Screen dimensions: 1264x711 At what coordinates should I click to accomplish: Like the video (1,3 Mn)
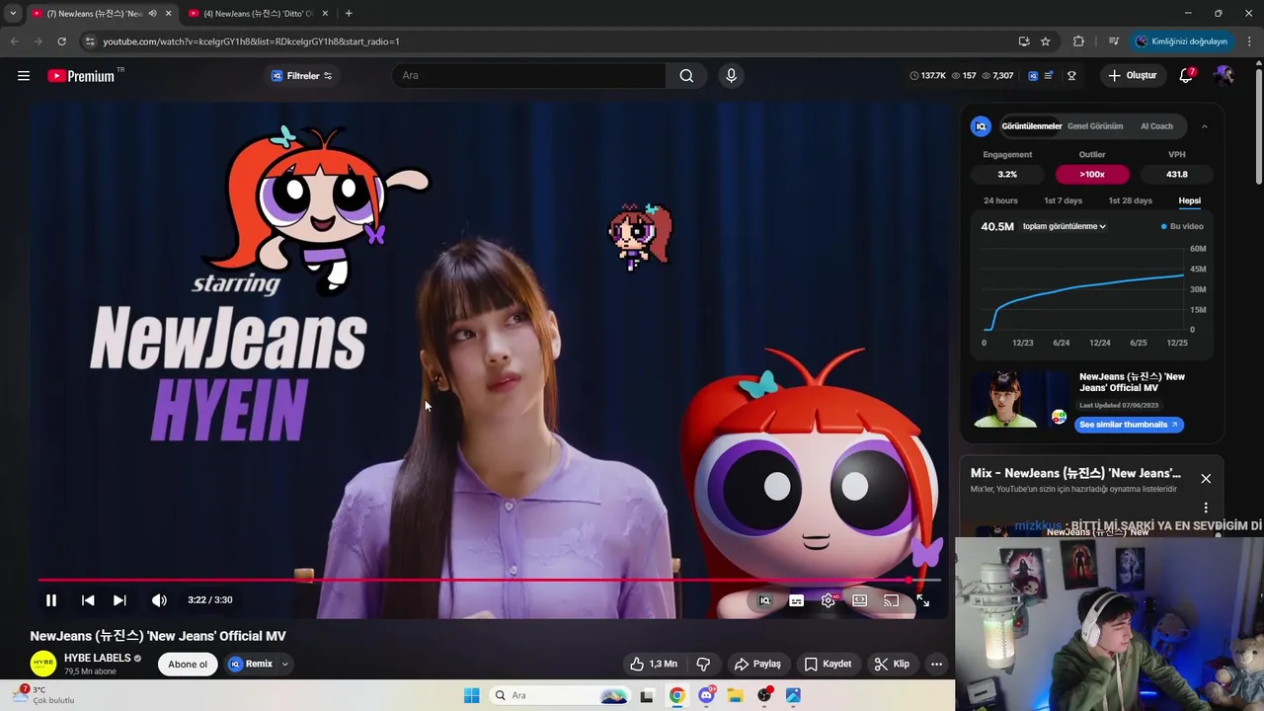click(654, 664)
